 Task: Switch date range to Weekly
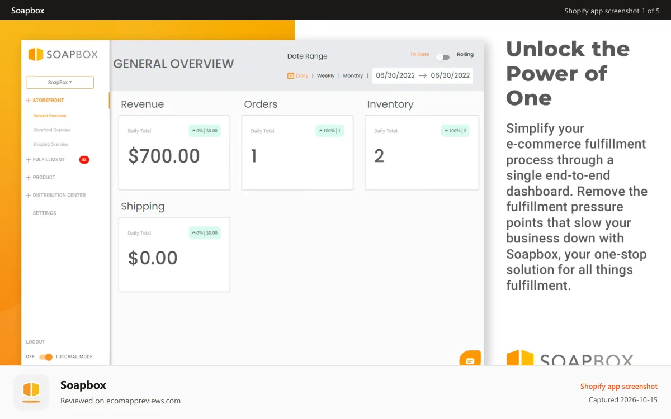[326, 76]
